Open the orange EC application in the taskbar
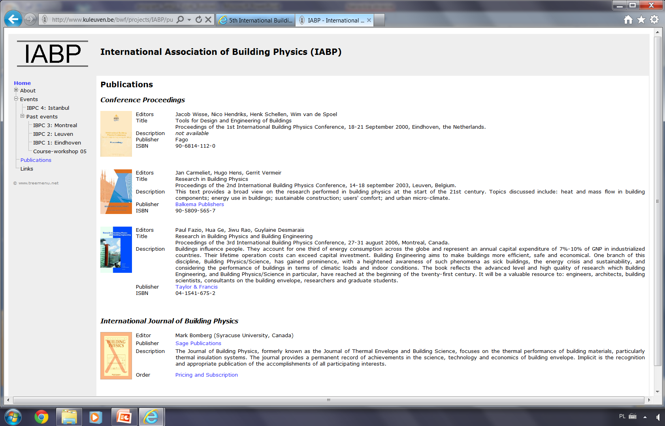This screenshot has height=426, width=665. tap(124, 417)
